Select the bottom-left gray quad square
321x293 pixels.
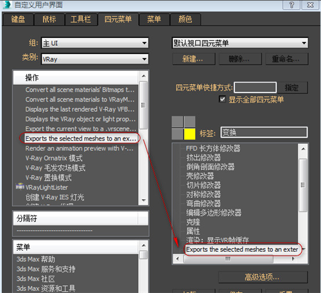[x=177, y=134]
